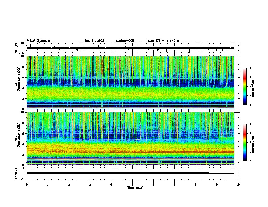Click the "2" tick on the Time axis
The image size is (268, 207).
(x=69, y=185)
